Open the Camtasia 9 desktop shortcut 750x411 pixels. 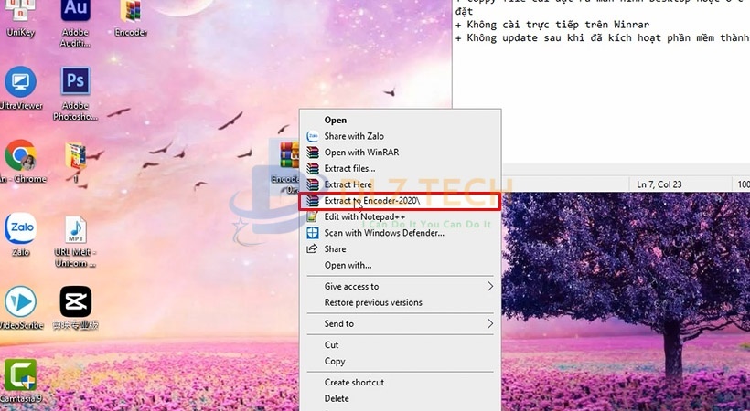[x=21, y=381]
